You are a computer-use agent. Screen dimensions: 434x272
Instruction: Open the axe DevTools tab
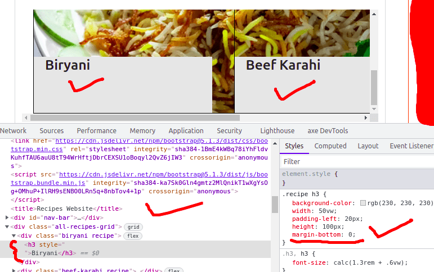tap(328, 130)
